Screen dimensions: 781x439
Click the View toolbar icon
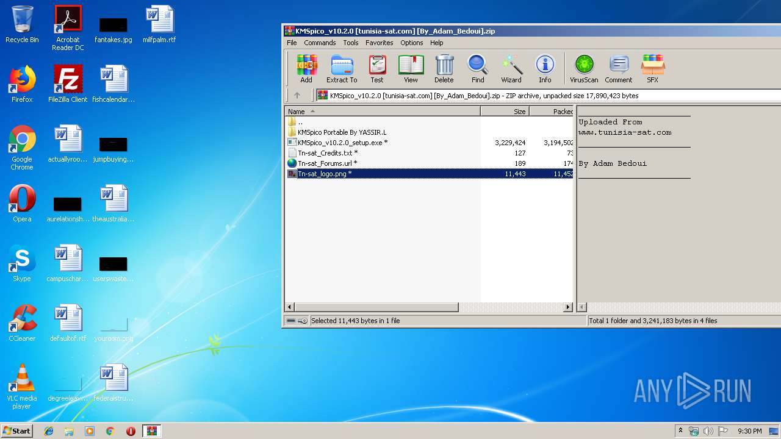click(411, 68)
